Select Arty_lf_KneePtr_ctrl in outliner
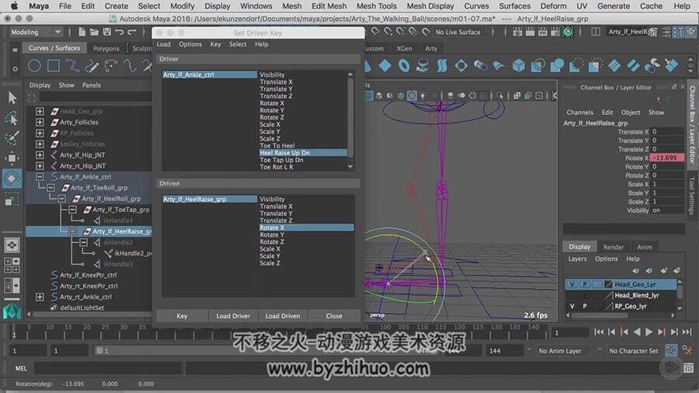699x393 pixels. click(x=89, y=275)
